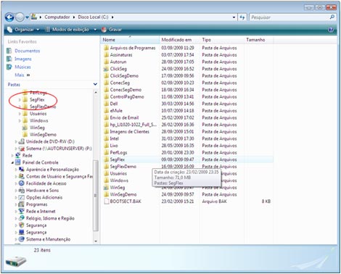The width and height of the screenshot is (341, 274).
Task: Open the address bar history dropdown
Action: [234, 17]
